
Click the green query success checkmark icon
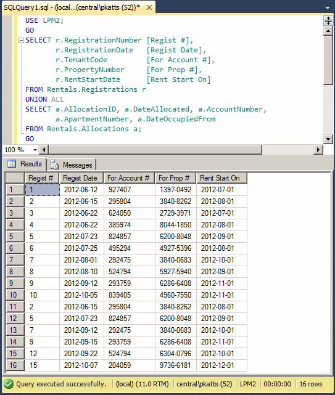pyautogui.click(x=9, y=384)
